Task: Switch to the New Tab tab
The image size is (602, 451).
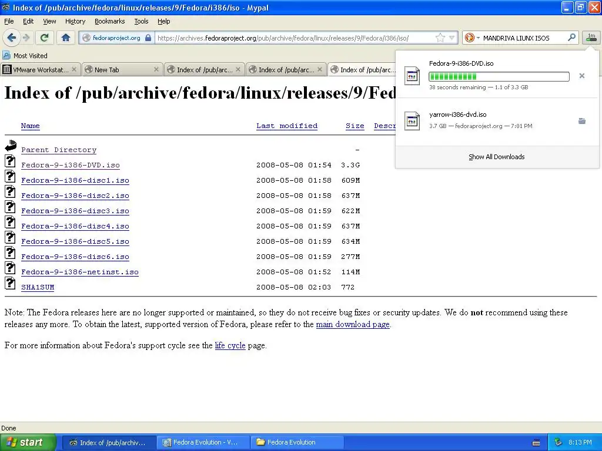Action: point(122,69)
